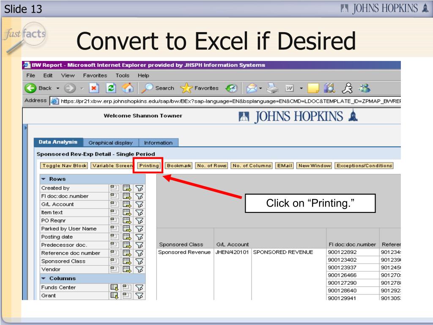433x325 pixels.
Task: Click drilldown icon for Posting date
Action: tap(115, 237)
